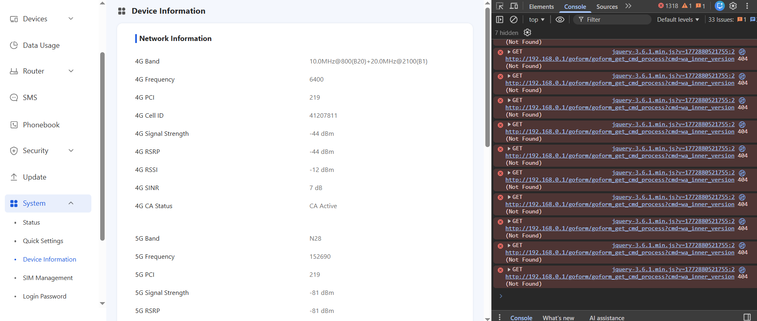The width and height of the screenshot is (757, 321).
Task: Switch to the Elements tab
Action: pos(541,6)
